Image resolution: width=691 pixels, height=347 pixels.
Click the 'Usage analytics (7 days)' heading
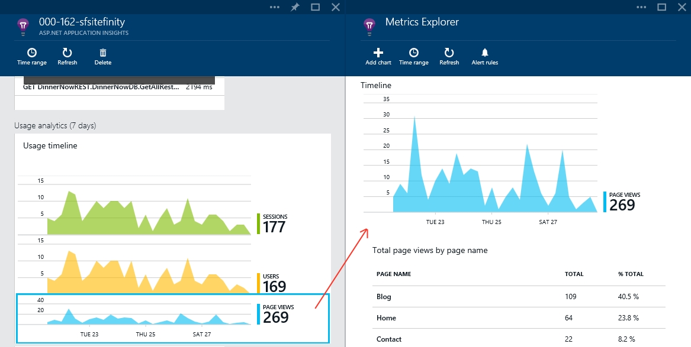click(x=55, y=126)
